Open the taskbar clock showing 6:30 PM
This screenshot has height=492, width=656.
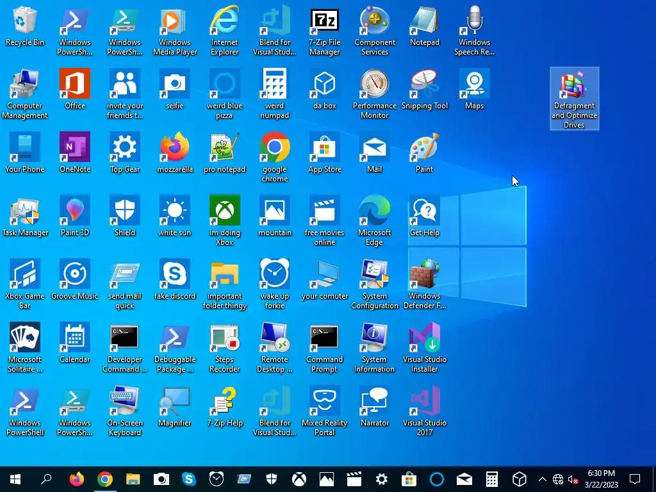tap(601, 479)
